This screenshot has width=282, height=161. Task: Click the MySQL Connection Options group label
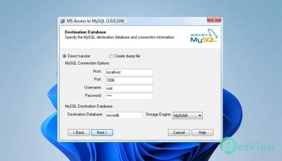click(87, 63)
